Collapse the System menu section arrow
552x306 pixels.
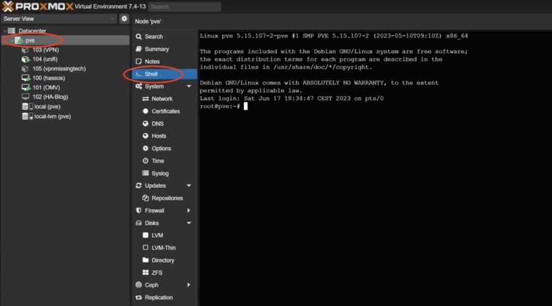point(189,87)
